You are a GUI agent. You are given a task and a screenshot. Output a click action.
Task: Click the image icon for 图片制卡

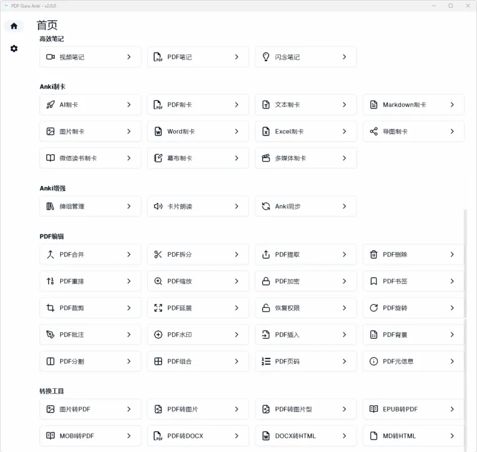[51, 132]
